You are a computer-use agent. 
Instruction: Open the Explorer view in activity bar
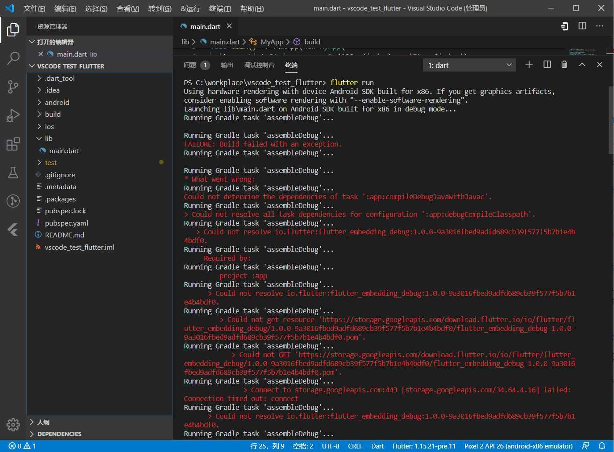click(13, 30)
